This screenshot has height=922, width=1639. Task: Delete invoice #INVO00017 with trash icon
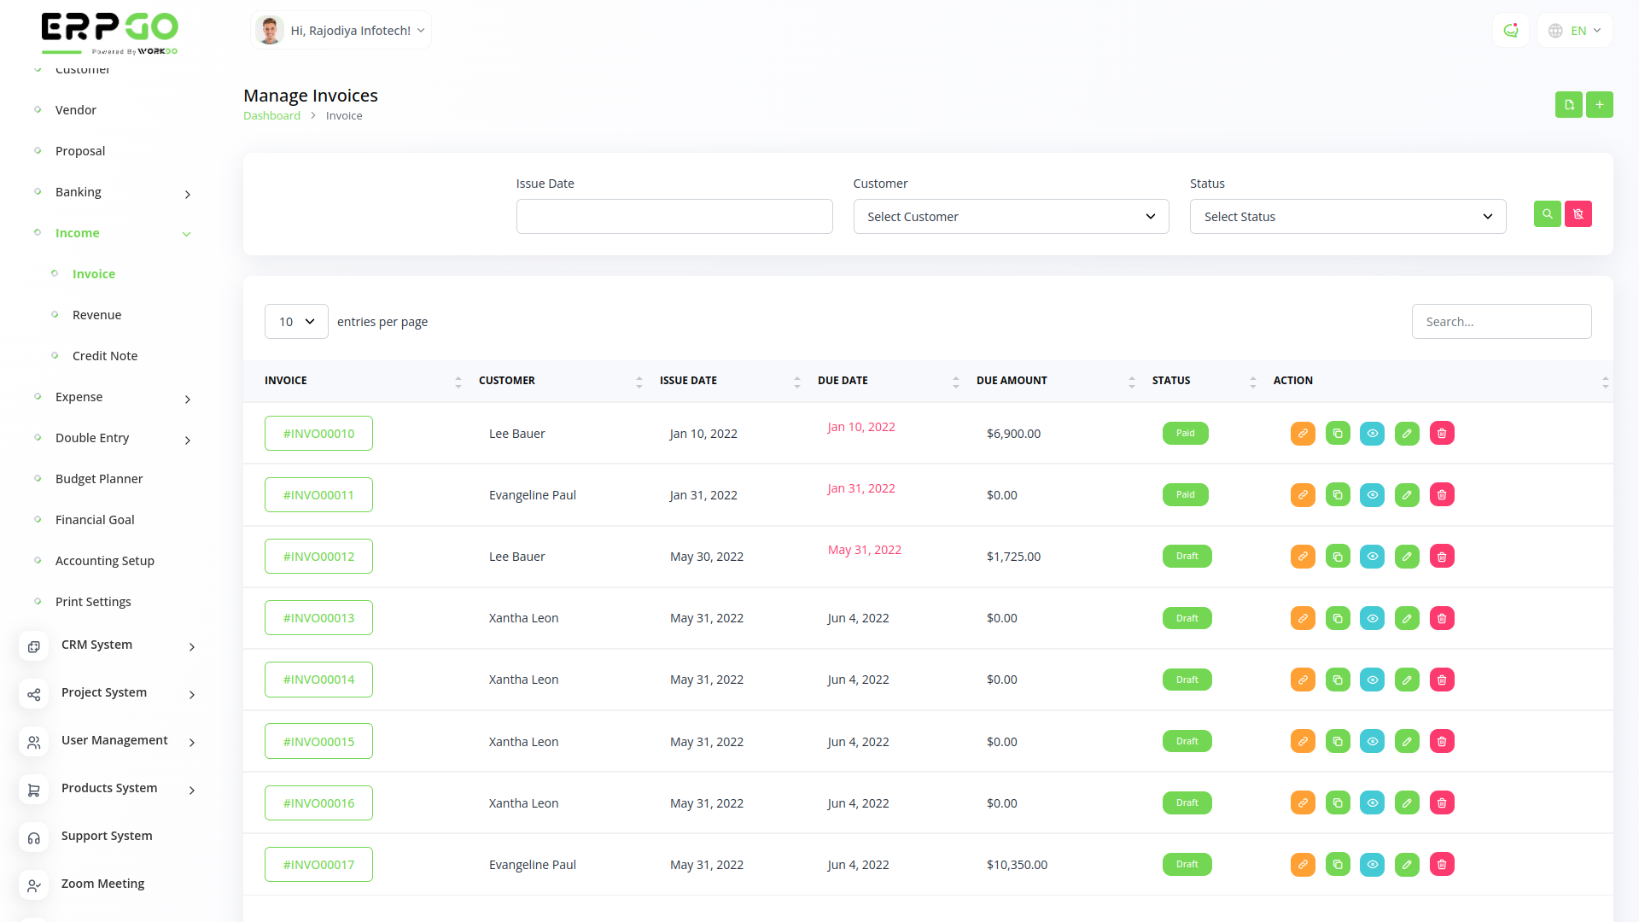[1442, 865]
